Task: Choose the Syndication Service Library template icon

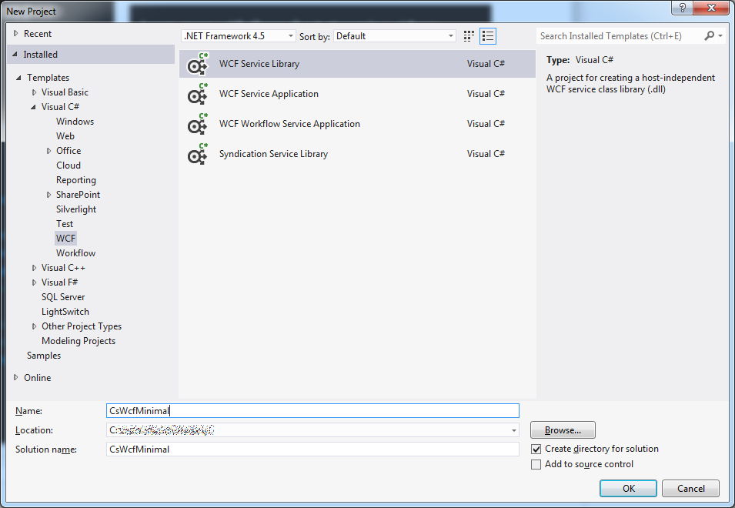Action: [x=195, y=154]
